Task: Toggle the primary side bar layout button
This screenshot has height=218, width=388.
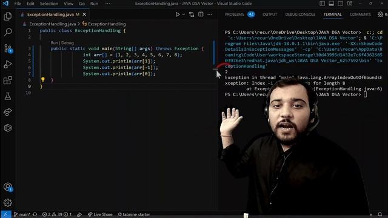Action: click(322, 4)
